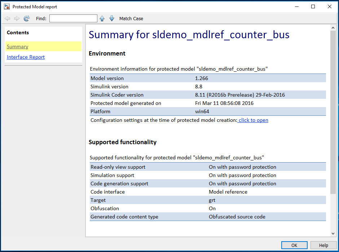Click the Target value grt
This screenshot has width=339, height=252.
[212, 200]
